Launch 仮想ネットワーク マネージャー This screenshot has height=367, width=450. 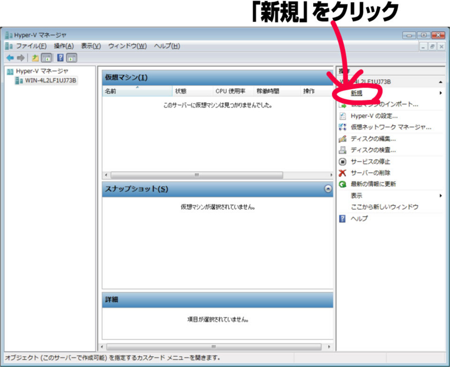click(x=389, y=127)
